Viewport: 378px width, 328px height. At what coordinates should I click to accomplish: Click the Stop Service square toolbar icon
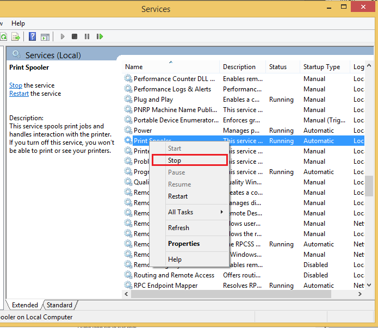(75, 36)
